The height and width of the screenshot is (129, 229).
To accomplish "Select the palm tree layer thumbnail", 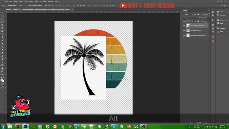I will (188, 25).
